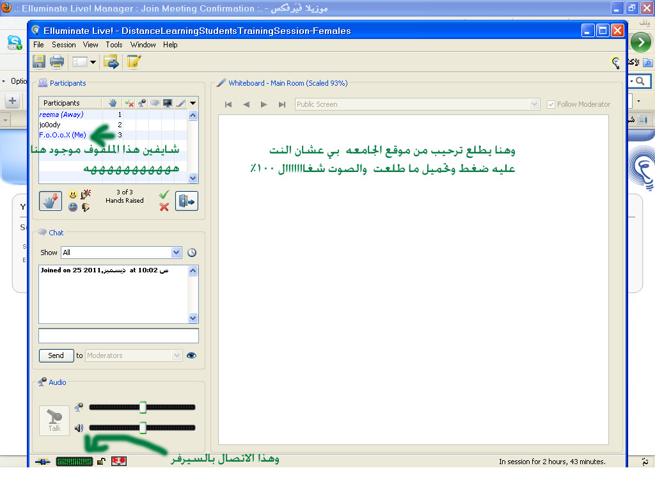
Task: Click the green go arrow in Firefox
Action: click(x=641, y=42)
